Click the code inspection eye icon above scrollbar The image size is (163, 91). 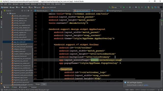pos(160,13)
